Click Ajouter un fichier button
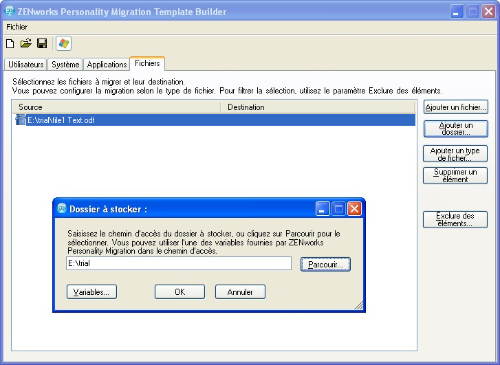Image resolution: width=500 pixels, height=365 pixels. pos(456,107)
